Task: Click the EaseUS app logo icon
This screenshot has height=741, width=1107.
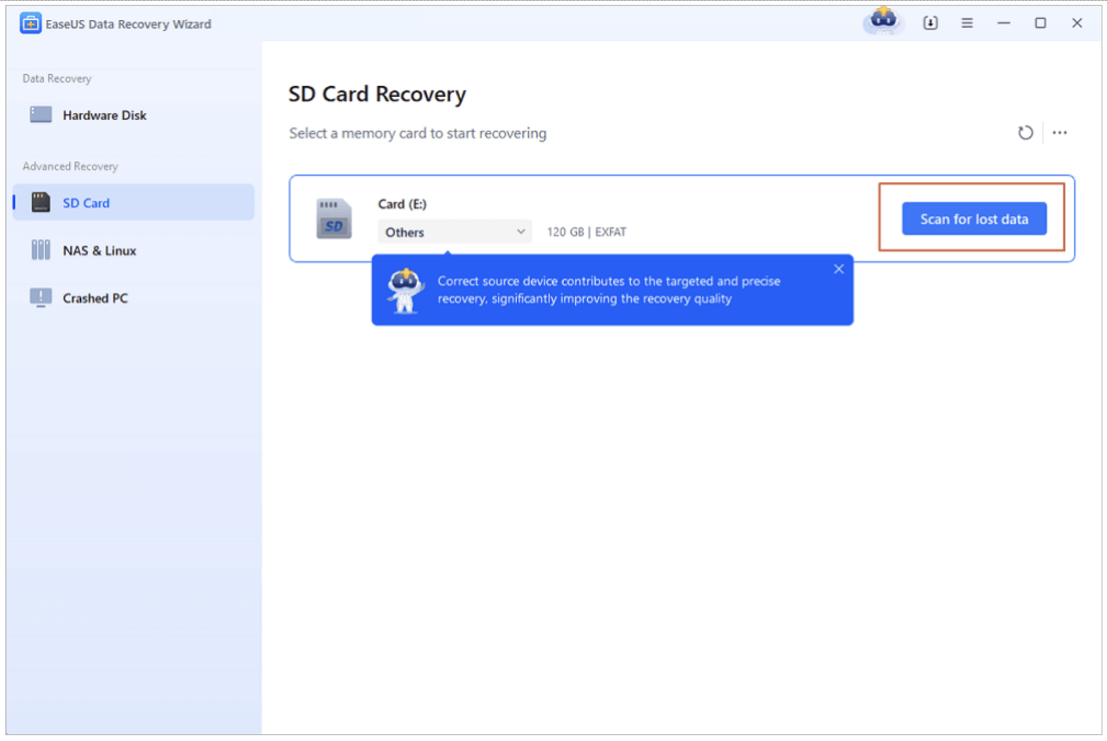Action: (30, 24)
